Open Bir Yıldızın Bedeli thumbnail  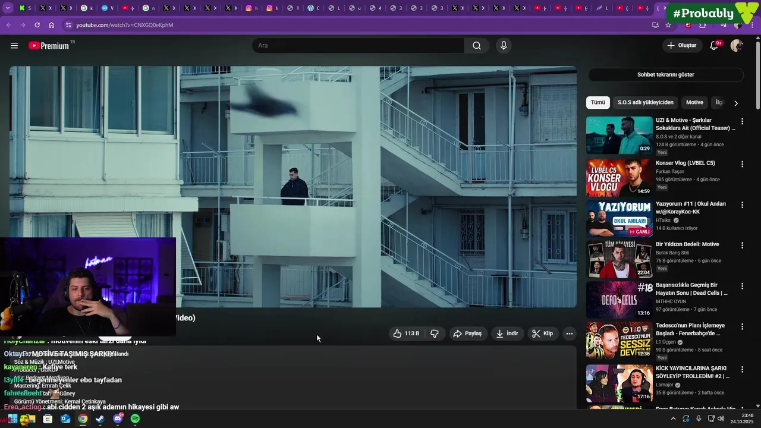619,259
